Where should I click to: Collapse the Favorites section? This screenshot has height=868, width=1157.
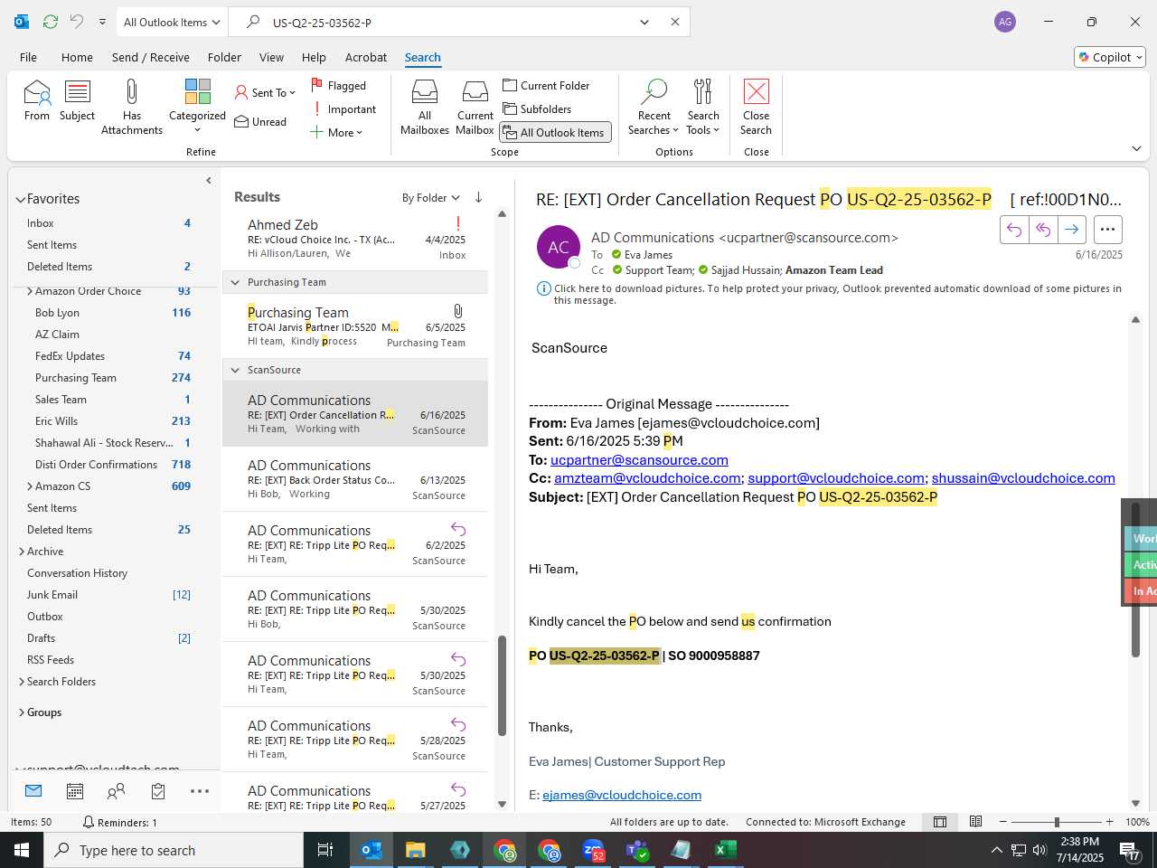20,199
